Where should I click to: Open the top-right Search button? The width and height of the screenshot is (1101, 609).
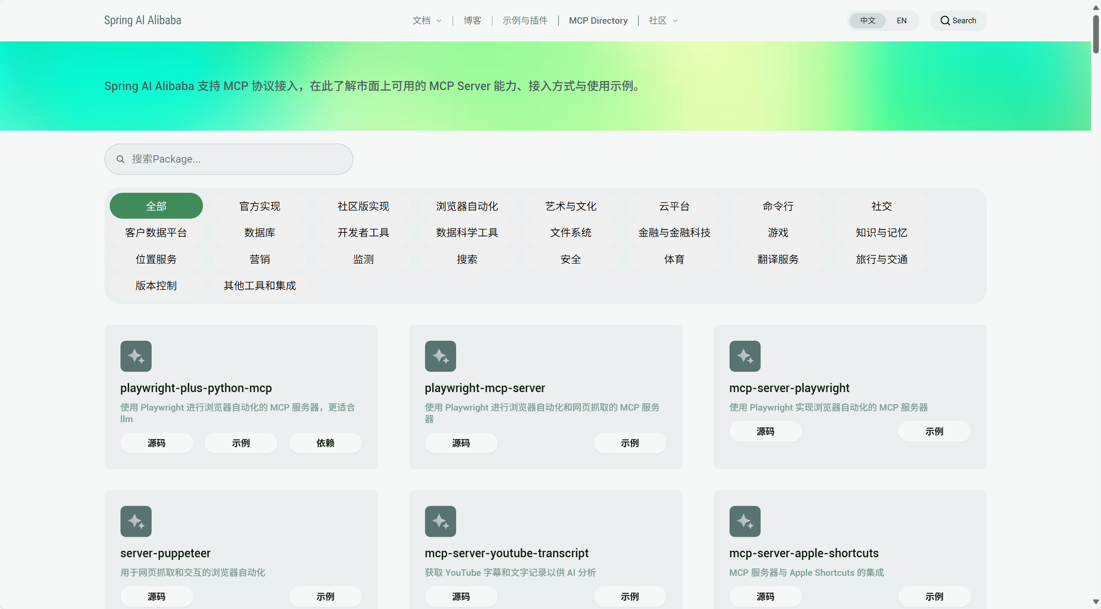pos(958,21)
